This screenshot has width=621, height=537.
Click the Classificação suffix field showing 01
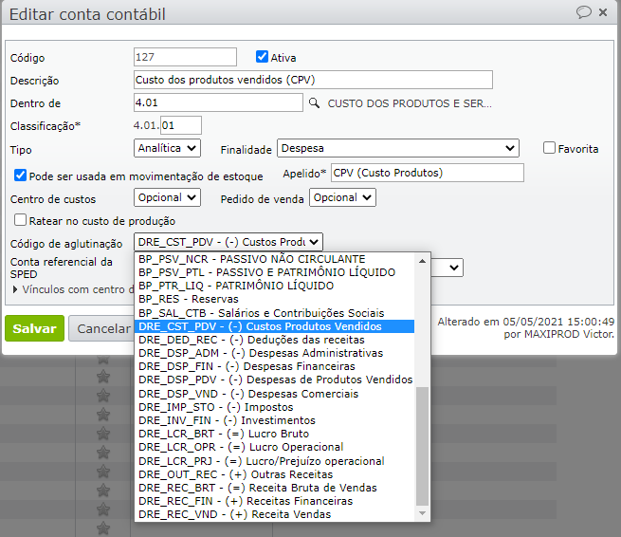click(x=181, y=125)
